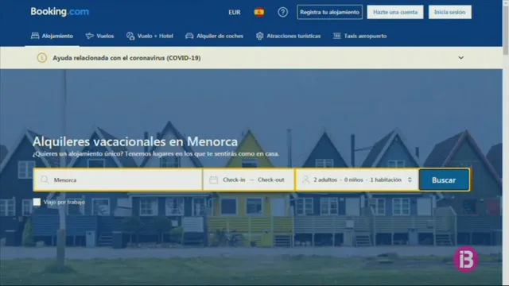509x286 pixels.
Task: Click the info icon in COVID-19 banner
Action: tap(41, 58)
